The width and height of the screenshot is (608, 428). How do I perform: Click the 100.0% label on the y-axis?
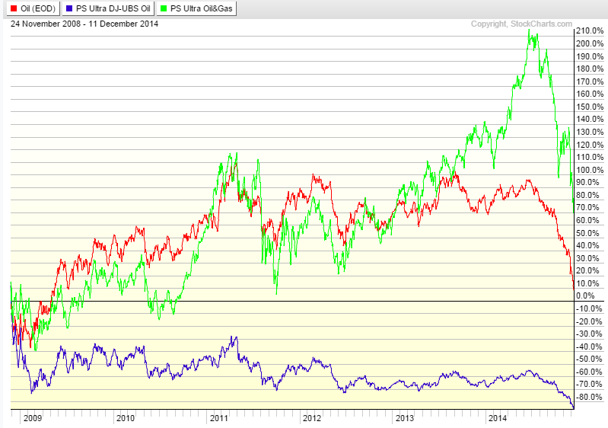pos(590,169)
